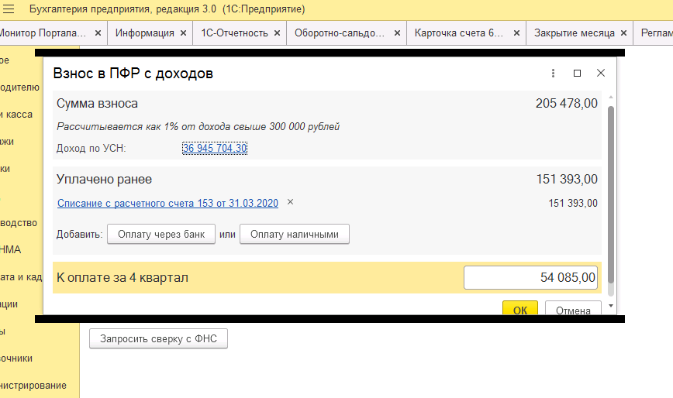Confirm the dialog with OK button
Viewport: 673px width, 398px height.
pyautogui.click(x=520, y=308)
